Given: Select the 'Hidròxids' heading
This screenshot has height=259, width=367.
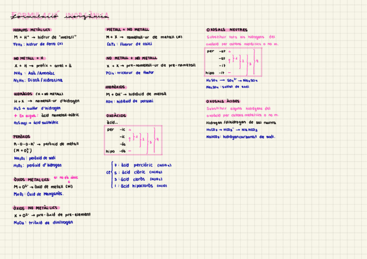Looking at the screenshot, I should pyautogui.click(x=115, y=87).
